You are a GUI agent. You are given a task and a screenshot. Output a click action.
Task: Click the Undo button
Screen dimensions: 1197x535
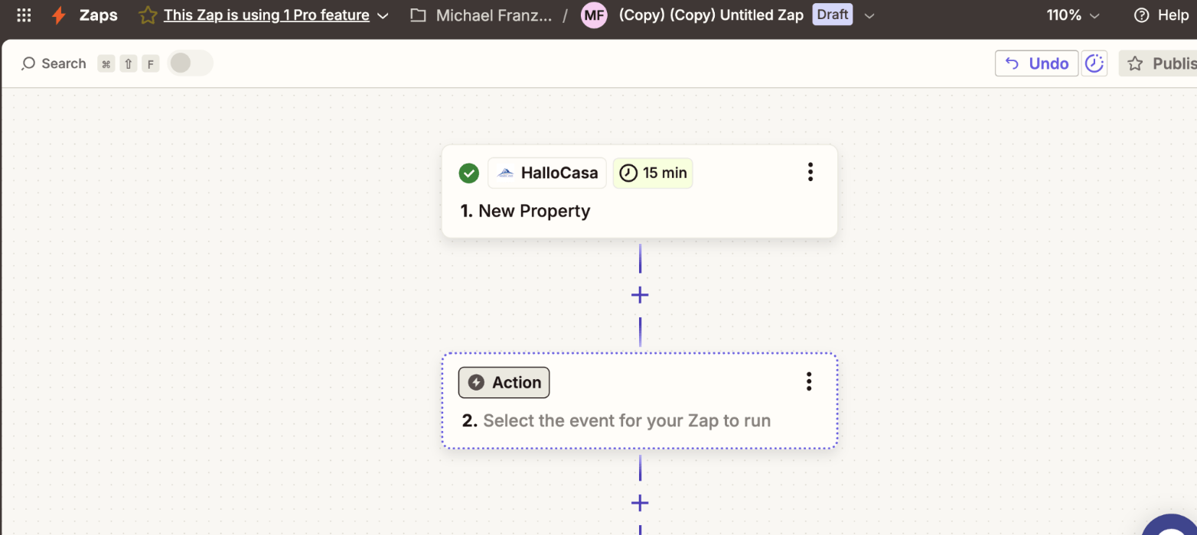pos(1036,63)
